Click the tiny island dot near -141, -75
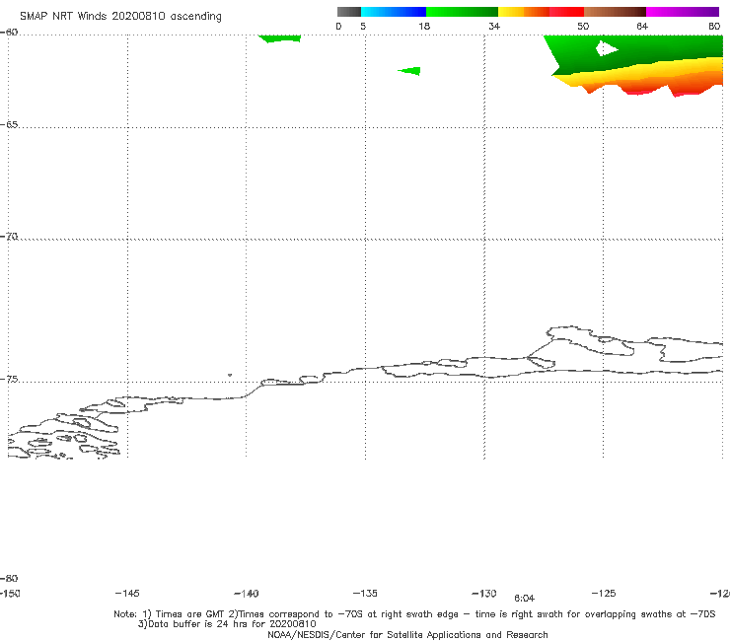This screenshot has height=641, width=730. click(230, 375)
